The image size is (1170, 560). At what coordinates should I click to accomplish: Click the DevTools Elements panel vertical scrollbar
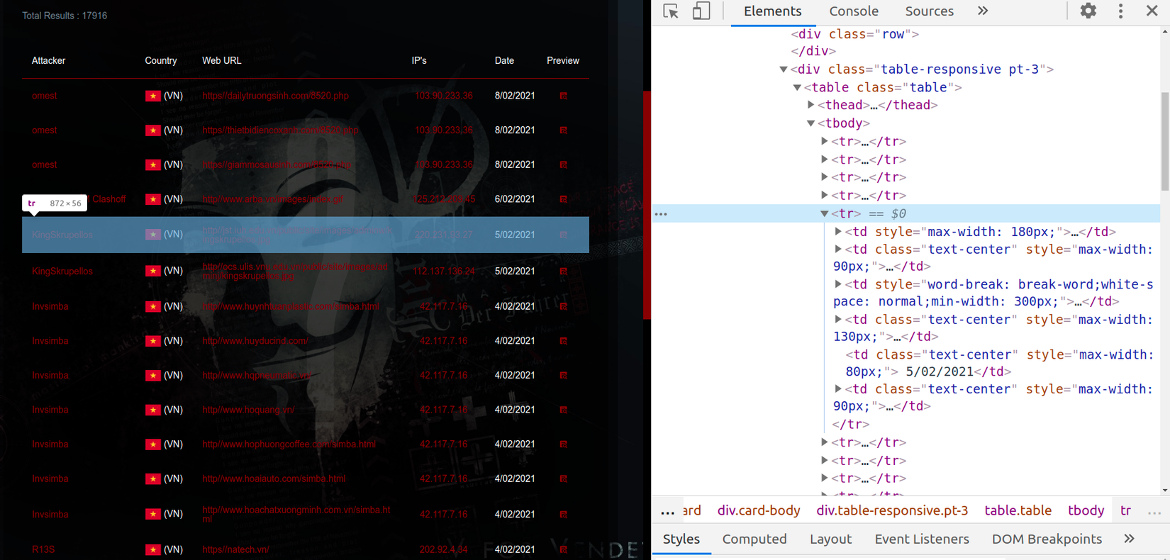1165,142
